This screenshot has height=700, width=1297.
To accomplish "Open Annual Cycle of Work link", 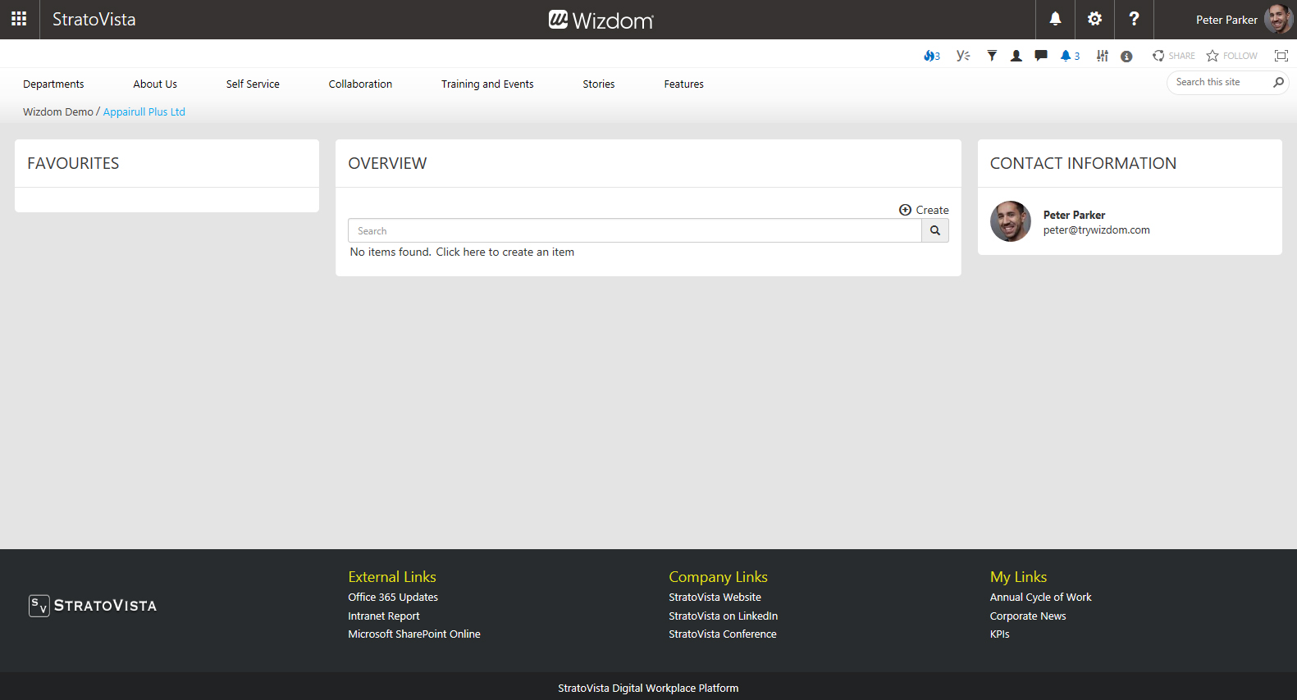I will [x=1040, y=597].
